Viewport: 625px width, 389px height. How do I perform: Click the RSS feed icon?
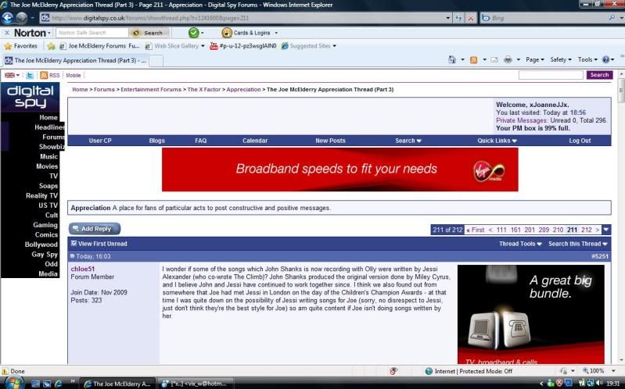click(44, 75)
